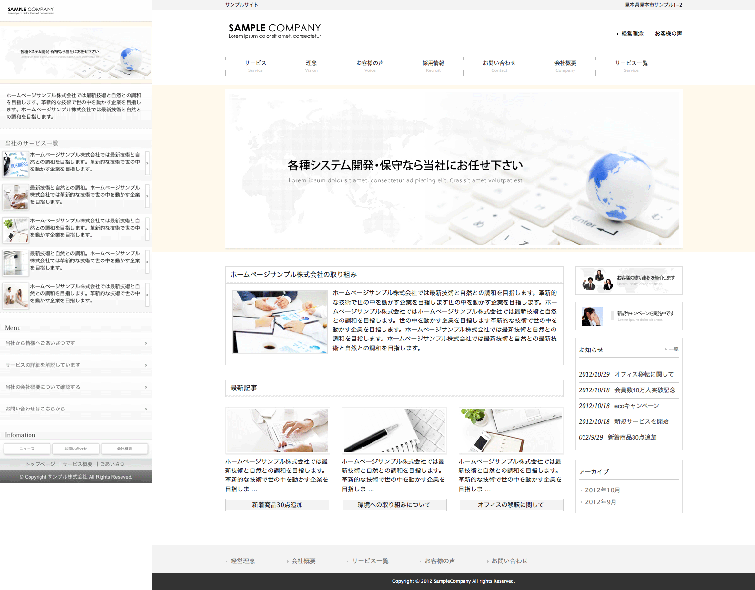Open the globe keyboard hero banner image
The image size is (755, 590).
coord(453,169)
